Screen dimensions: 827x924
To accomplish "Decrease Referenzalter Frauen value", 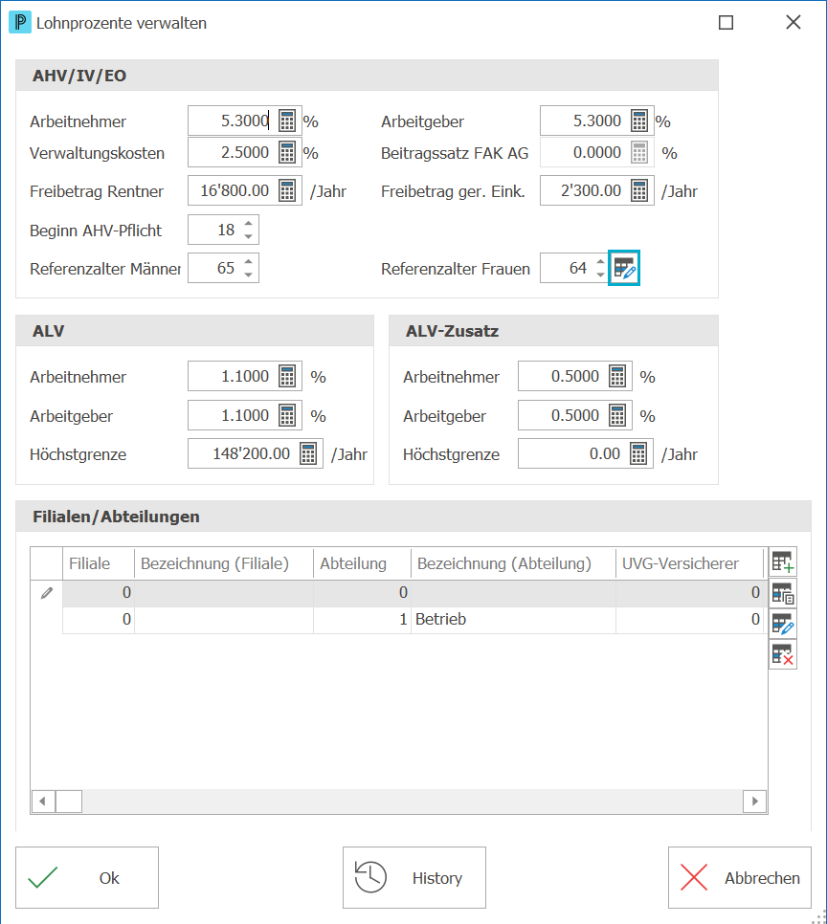I will [x=600, y=275].
